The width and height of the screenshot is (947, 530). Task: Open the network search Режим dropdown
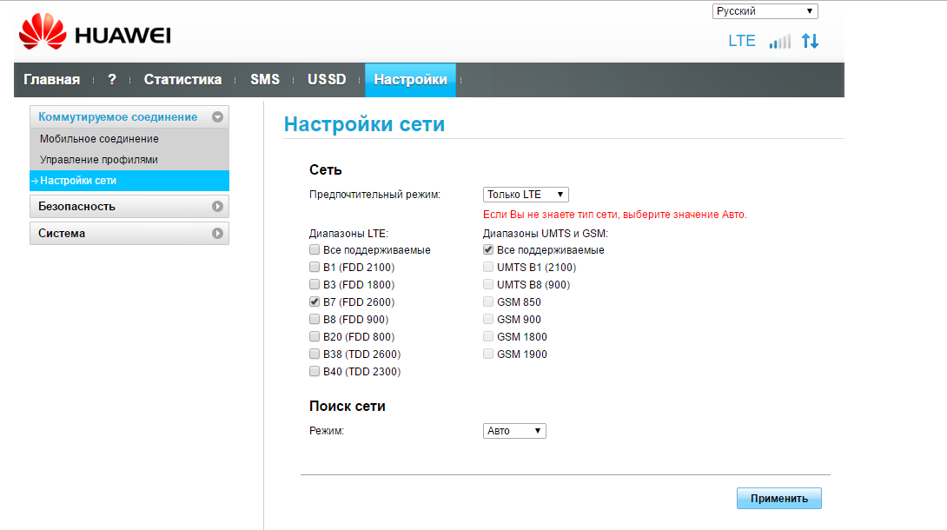coord(514,431)
